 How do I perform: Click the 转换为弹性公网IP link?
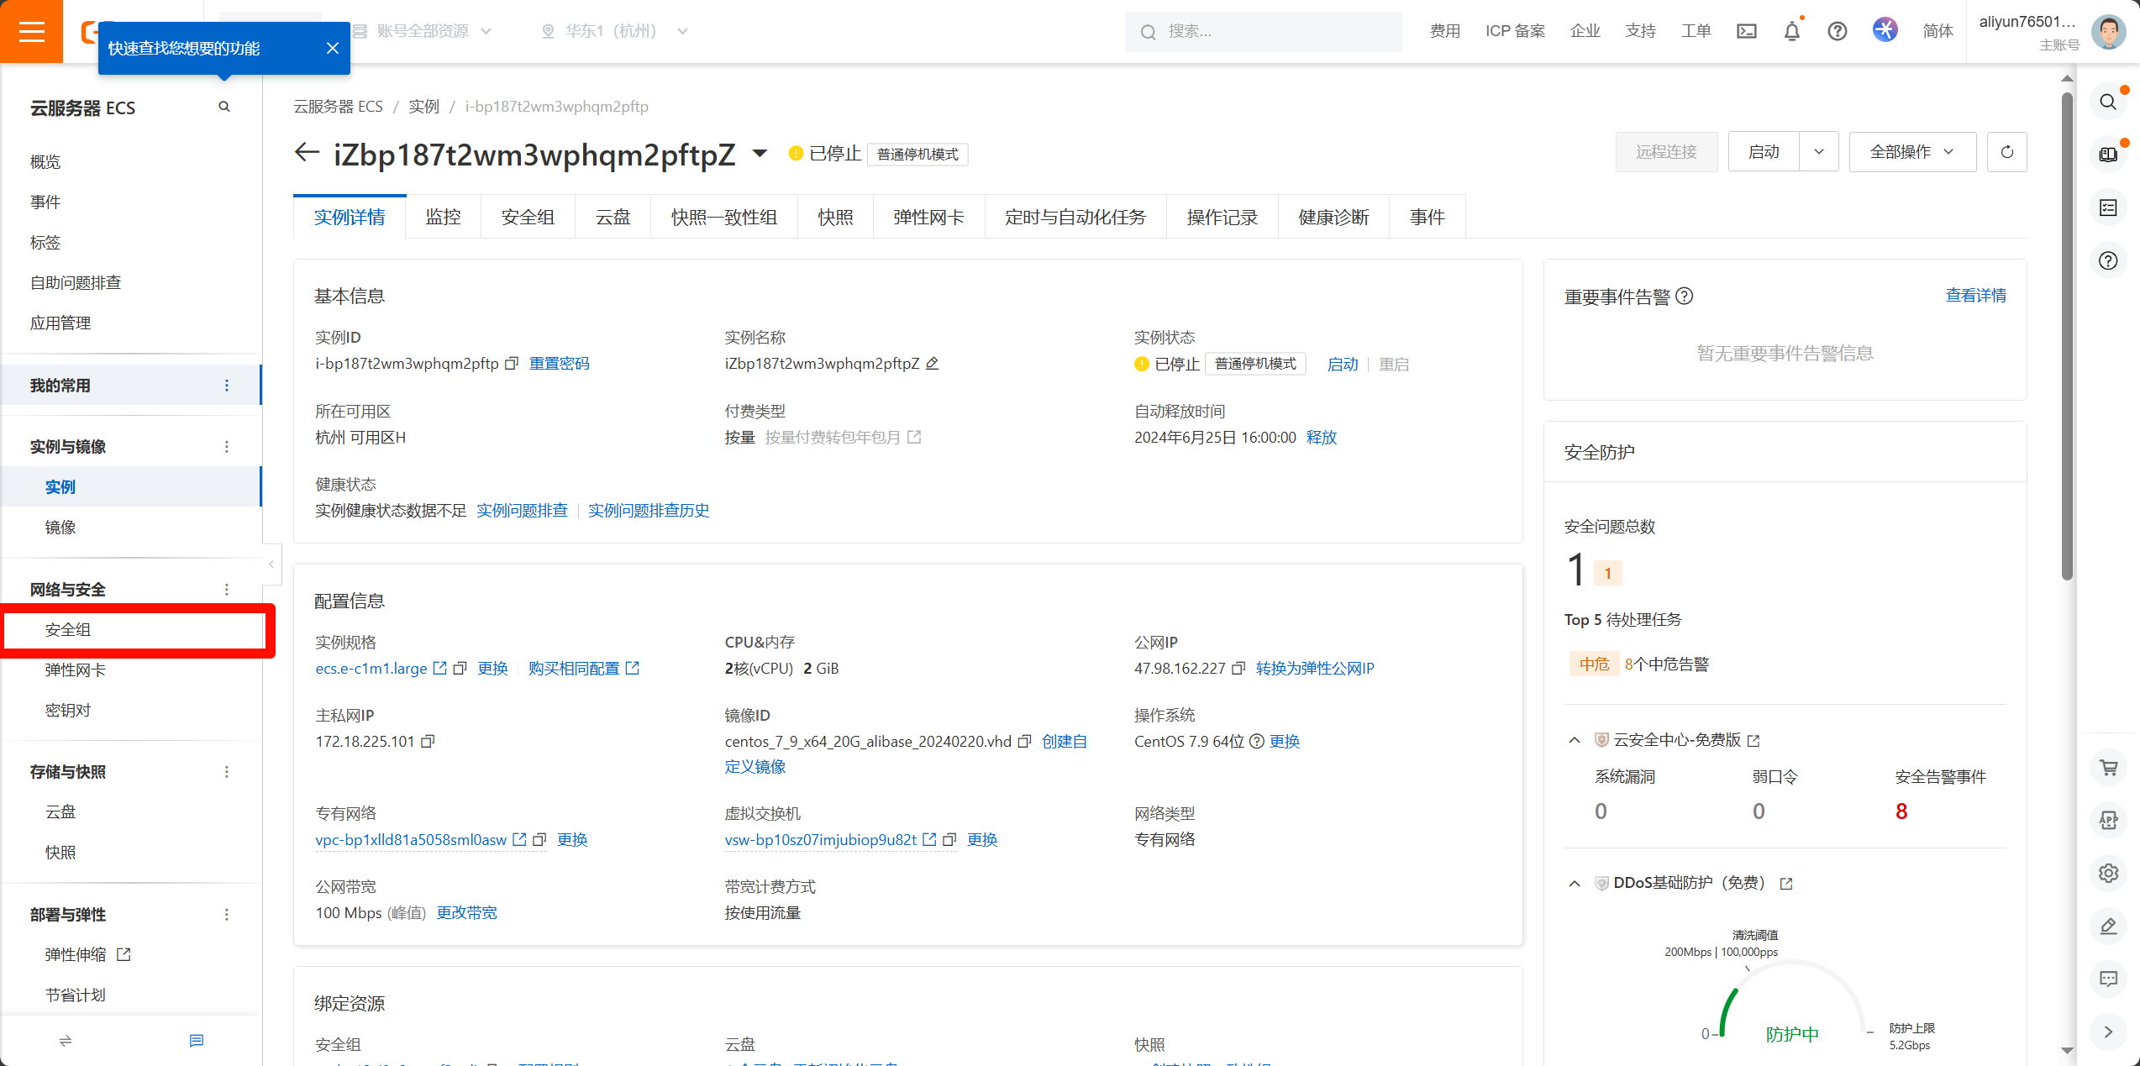1315,669
